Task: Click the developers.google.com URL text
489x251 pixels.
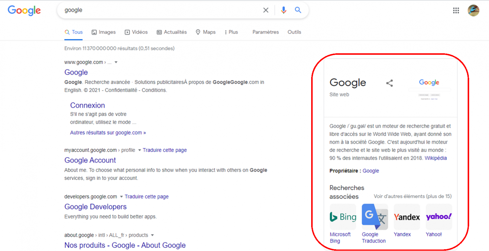Action: 91,197
